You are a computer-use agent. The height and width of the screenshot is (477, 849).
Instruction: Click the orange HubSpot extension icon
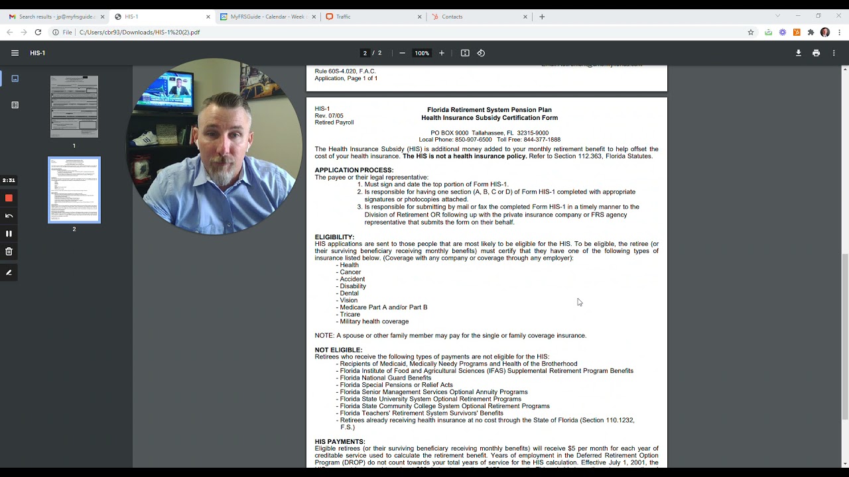tap(797, 32)
